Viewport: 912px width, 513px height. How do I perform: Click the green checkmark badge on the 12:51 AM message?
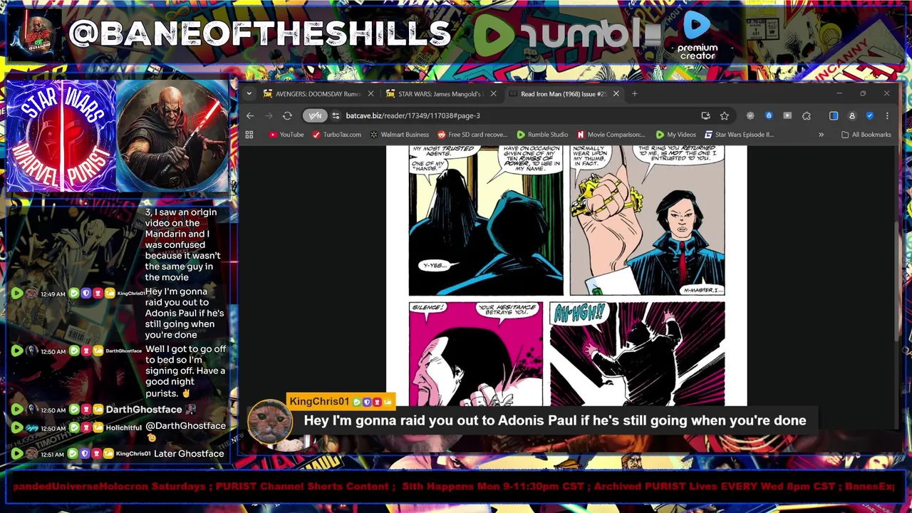(x=74, y=454)
